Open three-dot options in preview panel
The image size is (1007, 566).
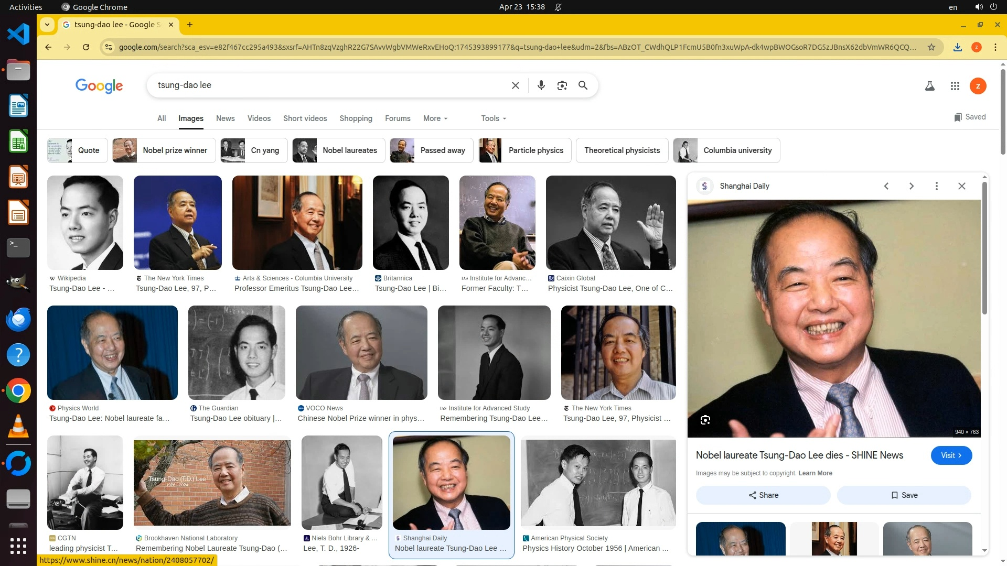pyautogui.click(x=936, y=186)
